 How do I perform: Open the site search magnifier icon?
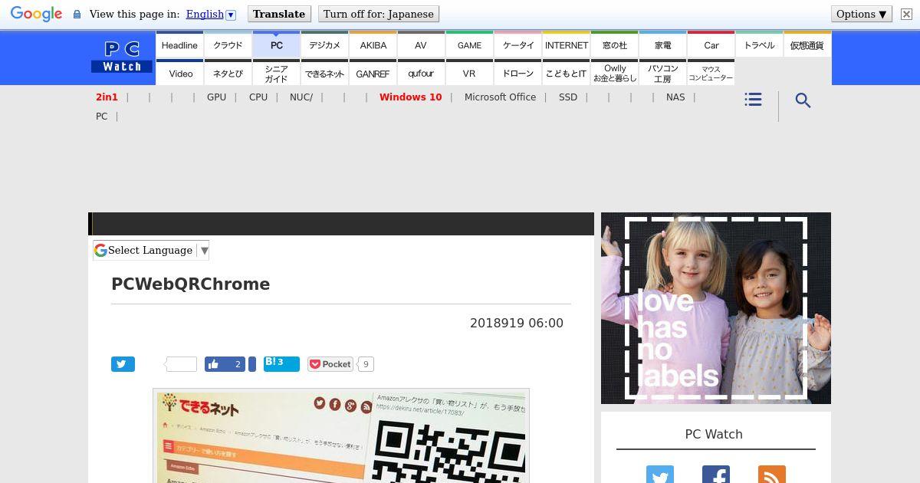tap(803, 100)
